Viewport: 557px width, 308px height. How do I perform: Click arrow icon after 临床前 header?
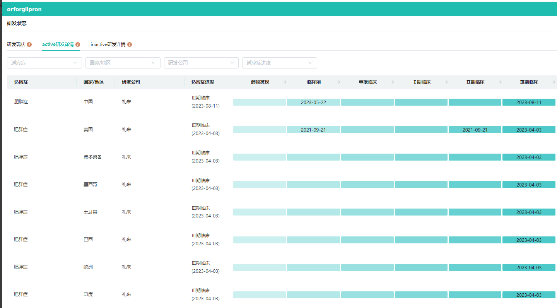coord(339,82)
